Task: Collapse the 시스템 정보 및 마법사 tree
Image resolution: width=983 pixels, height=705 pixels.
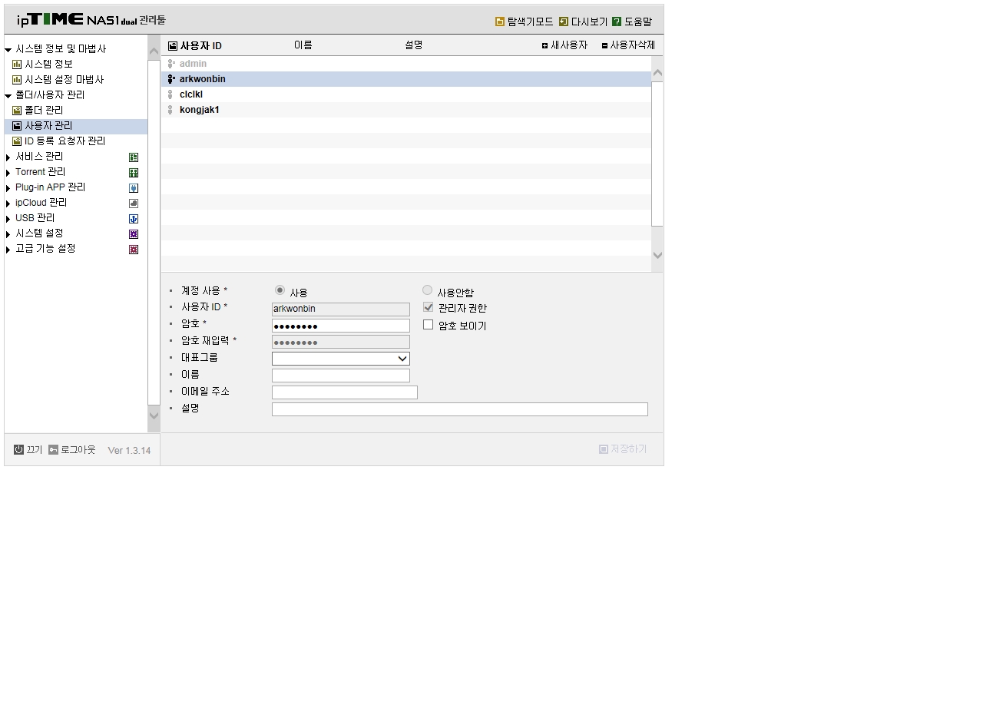Action: coord(8,50)
